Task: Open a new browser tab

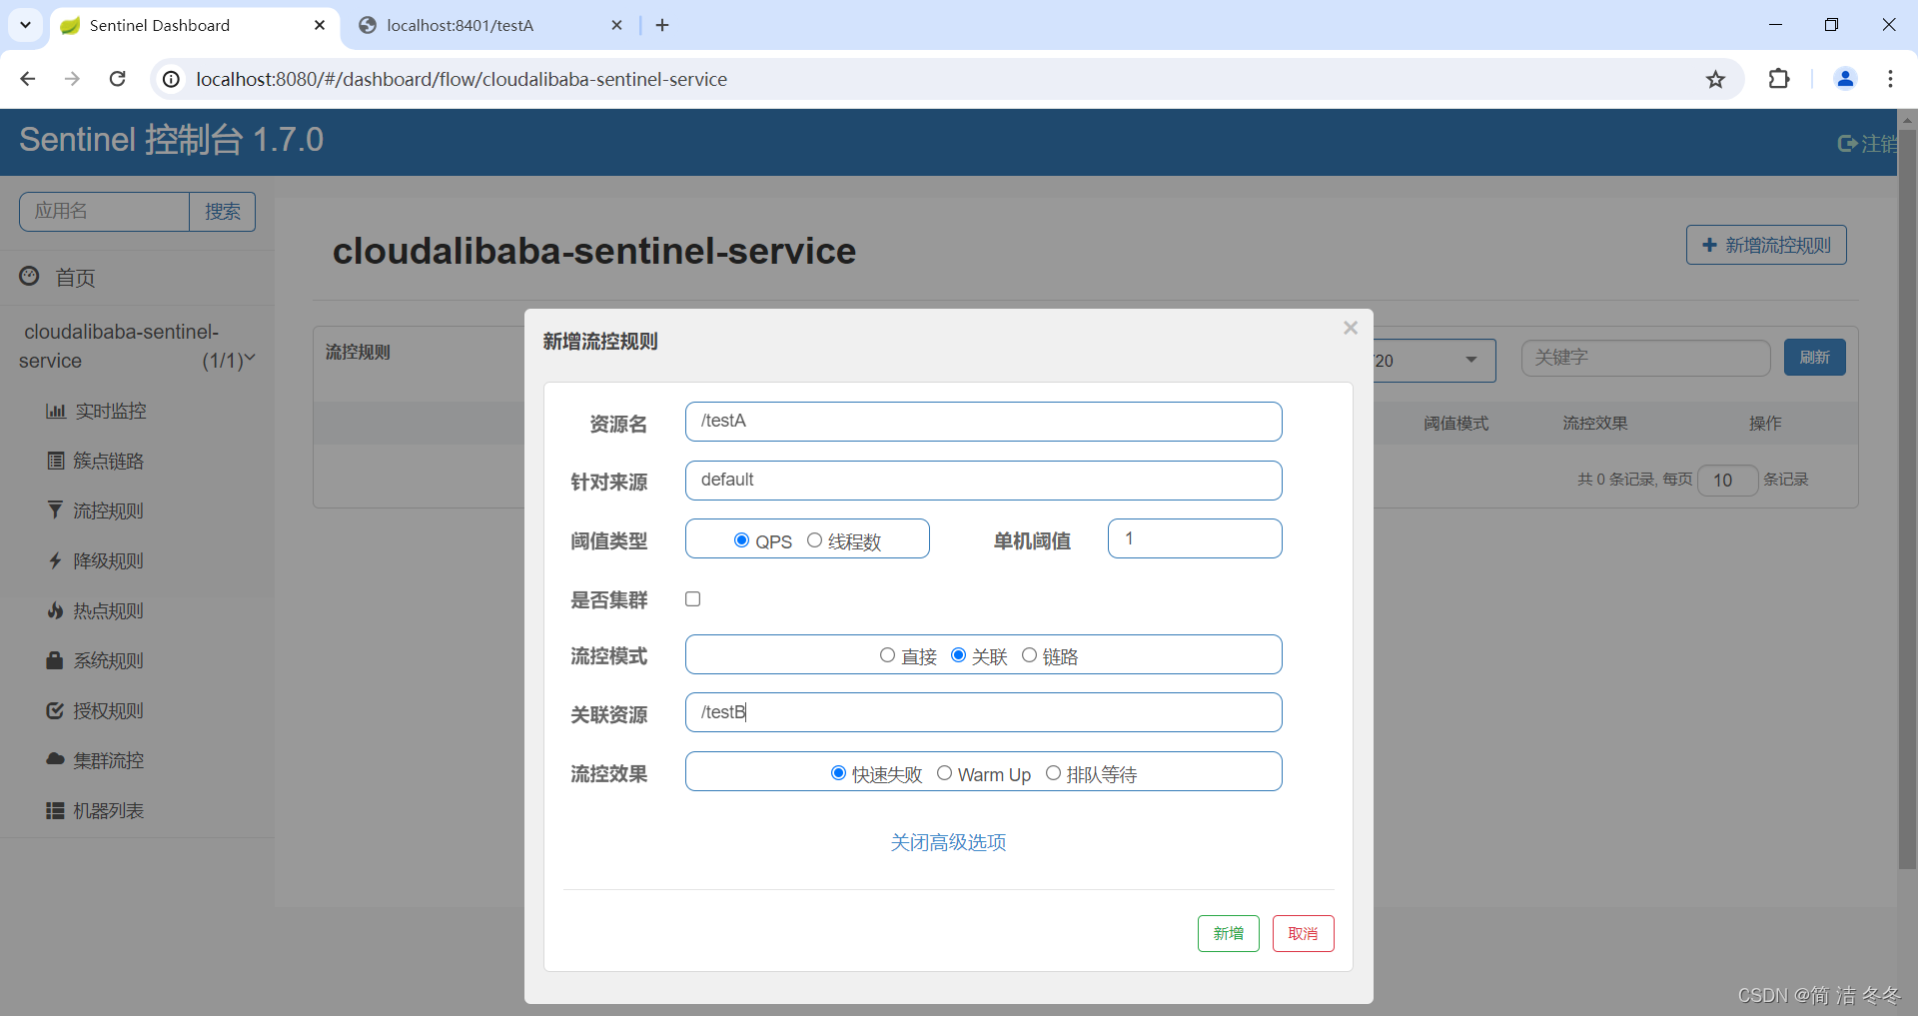Action: click(662, 25)
